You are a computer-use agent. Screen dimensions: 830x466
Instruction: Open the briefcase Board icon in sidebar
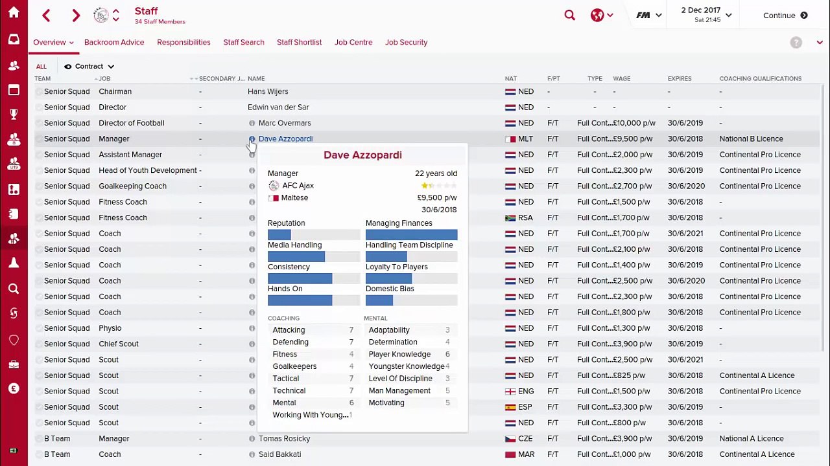tap(14, 364)
